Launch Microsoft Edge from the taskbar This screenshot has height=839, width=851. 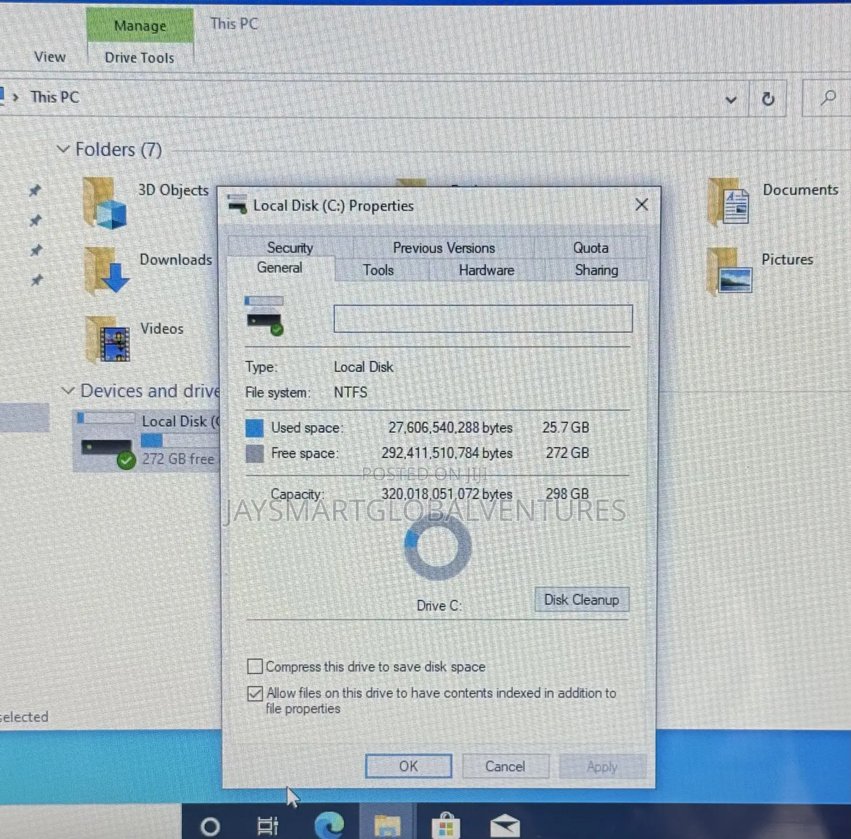tap(329, 824)
